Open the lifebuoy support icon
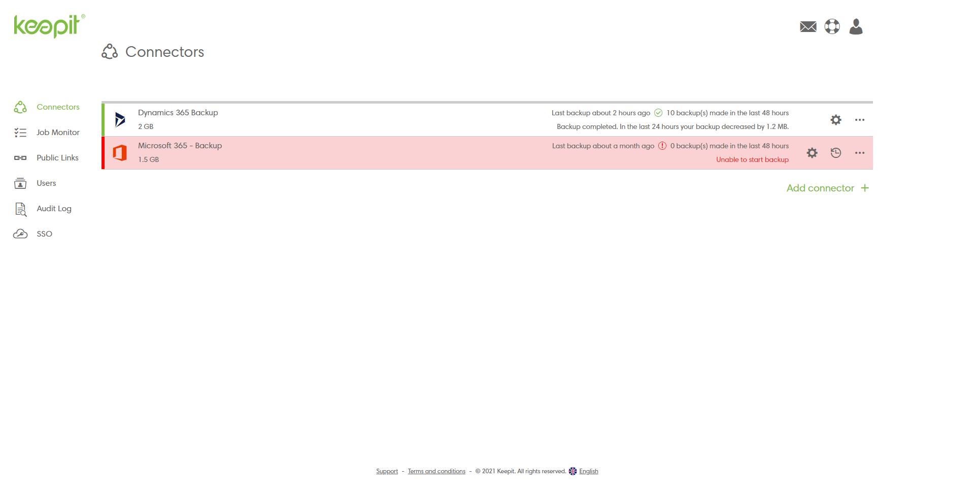The height and width of the screenshot is (492, 974). tap(832, 26)
